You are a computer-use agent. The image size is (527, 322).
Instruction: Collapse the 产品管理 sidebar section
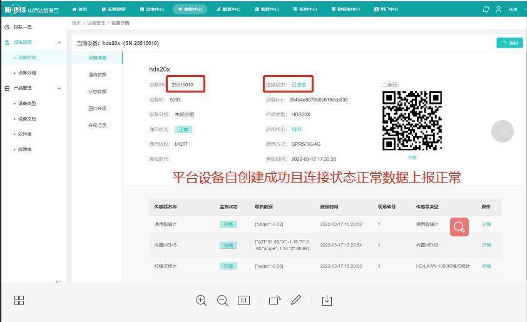(59, 88)
